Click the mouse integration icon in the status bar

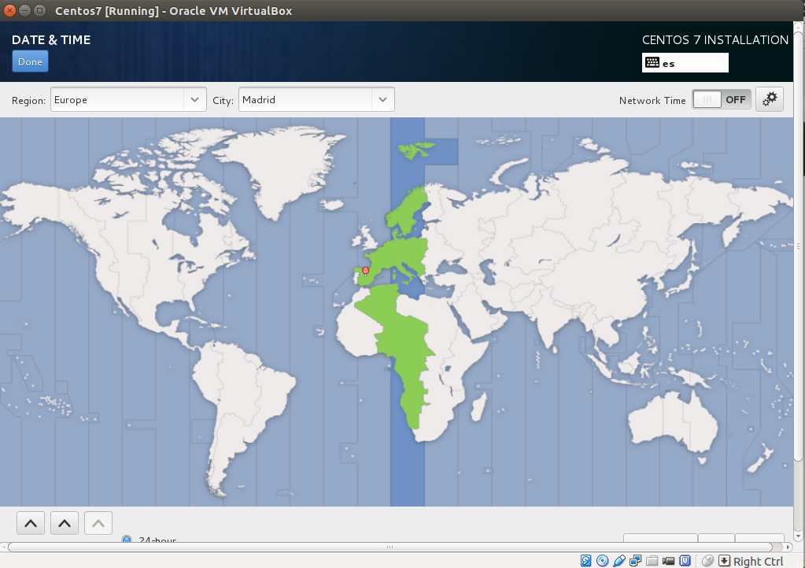tap(707, 559)
